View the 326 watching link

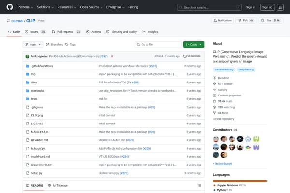(x=224, y=107)
